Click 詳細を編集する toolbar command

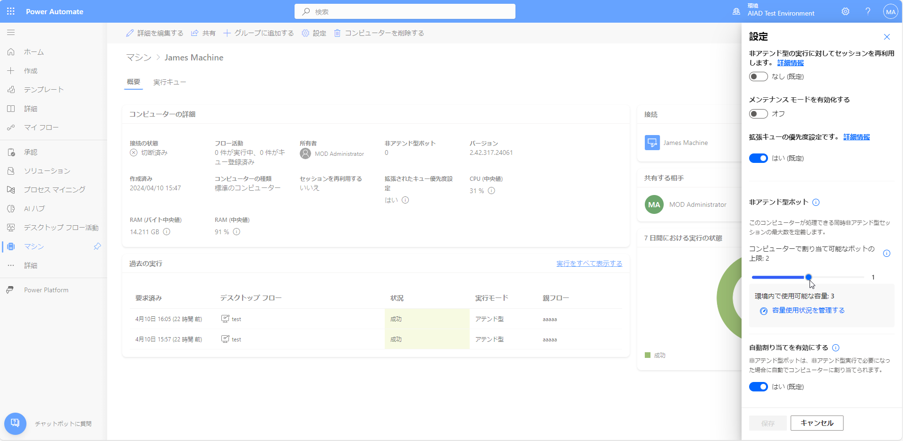pos(155,33)
